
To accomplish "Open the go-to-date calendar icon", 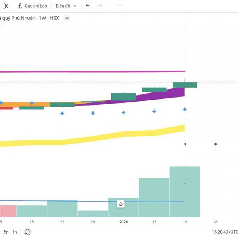I will (x=27, y=232).
